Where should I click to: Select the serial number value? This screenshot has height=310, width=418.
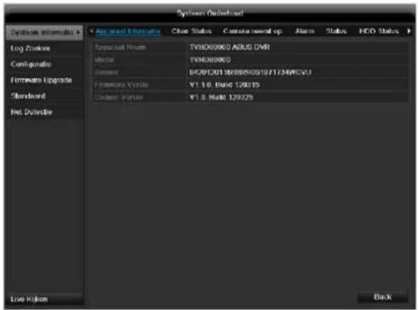coord(250,72)
